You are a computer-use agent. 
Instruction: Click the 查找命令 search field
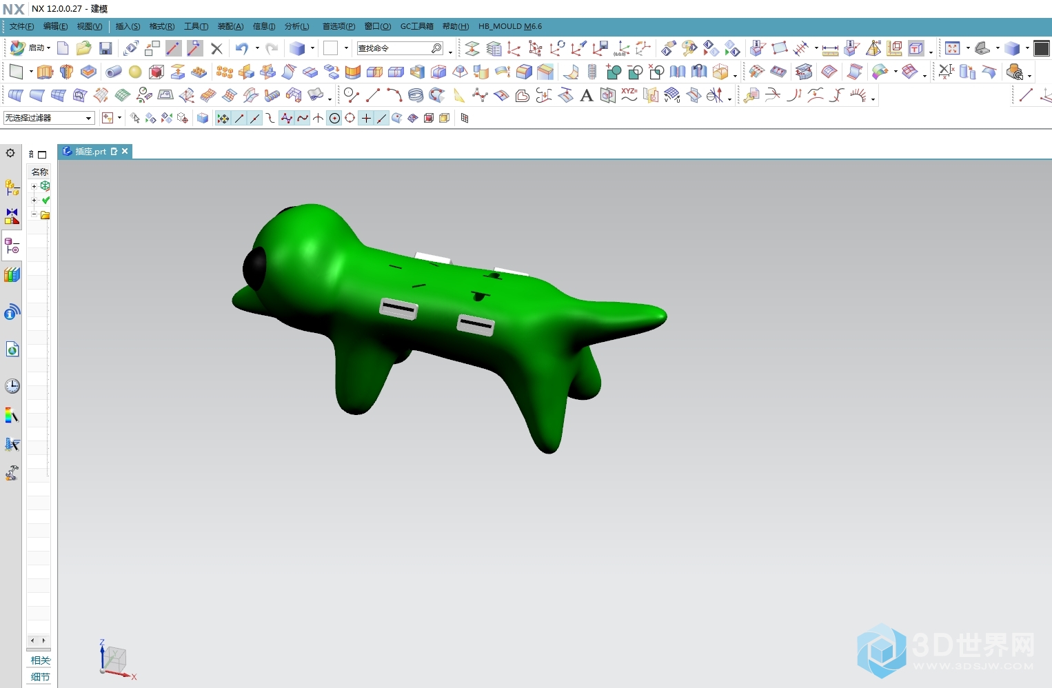(400, 48)
